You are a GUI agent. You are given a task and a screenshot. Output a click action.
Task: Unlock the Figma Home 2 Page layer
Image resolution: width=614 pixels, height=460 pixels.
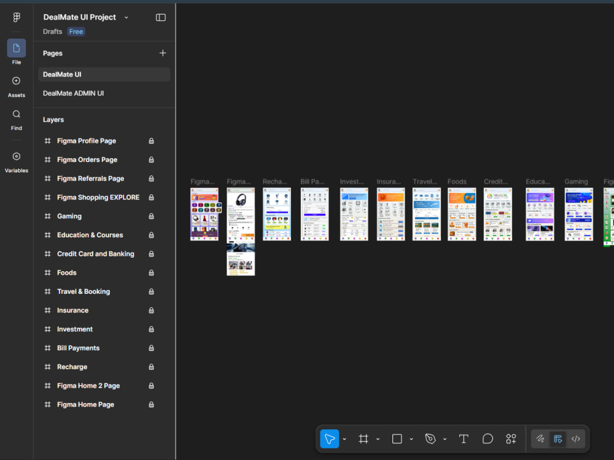[x=151, y=386]
